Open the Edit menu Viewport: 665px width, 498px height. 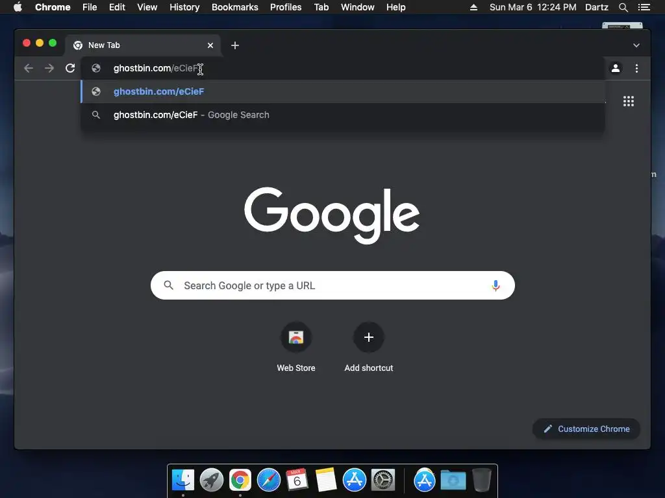117,7
